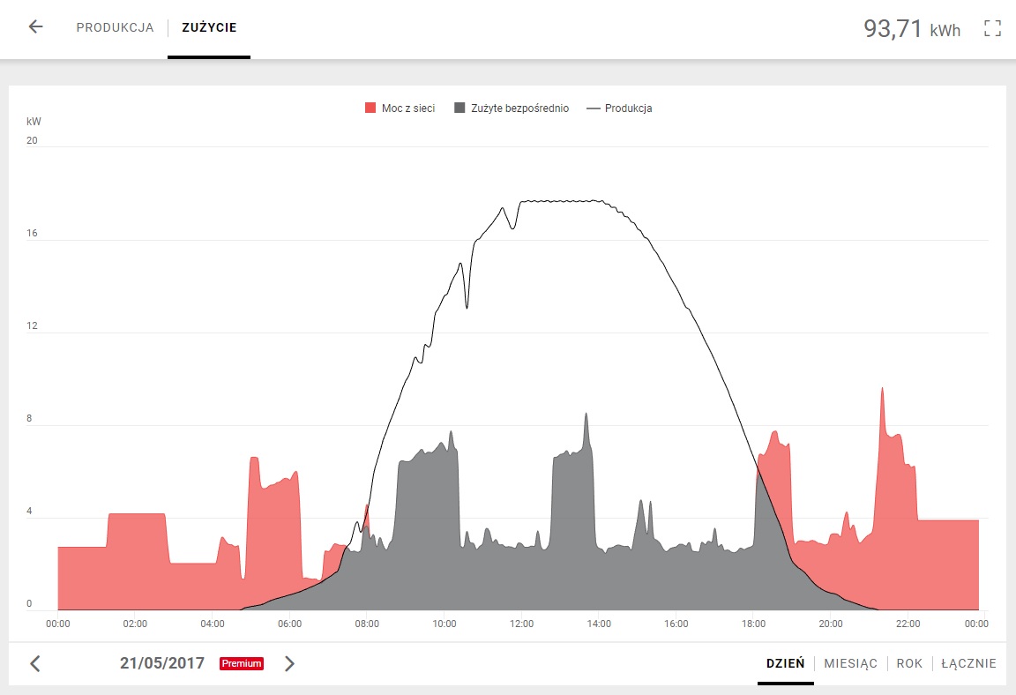Click the 93,71 kWh total value
Image resolution: width=1016 pixels, height=695 pixels.
(912, 28)
